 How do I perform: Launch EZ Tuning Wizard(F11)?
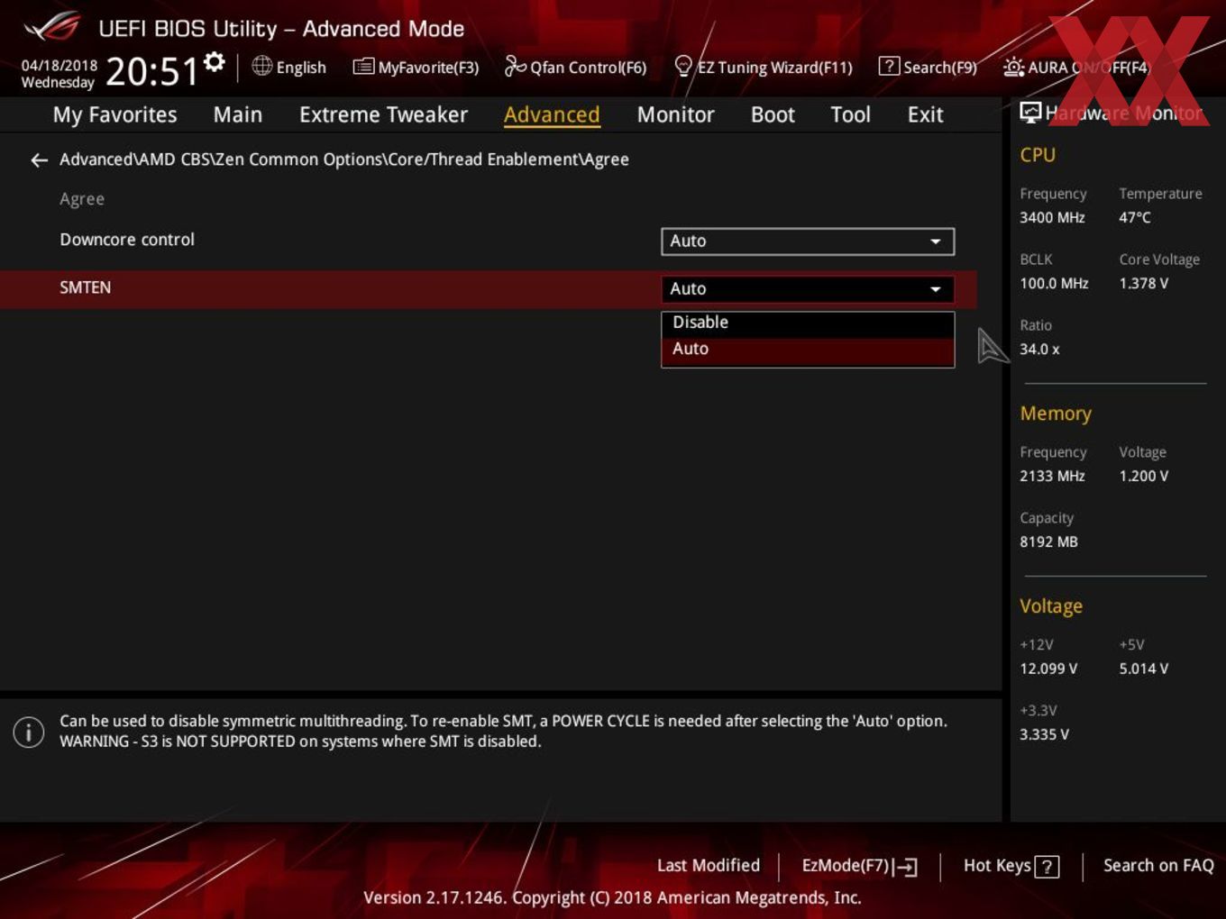click(x=763, y=67)
